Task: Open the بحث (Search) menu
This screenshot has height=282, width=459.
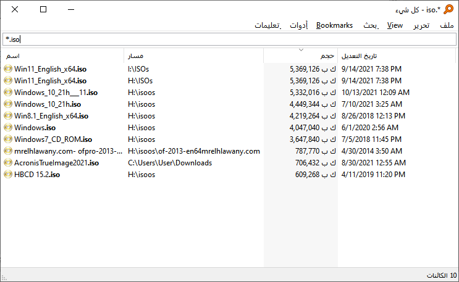Action: point(371,25)
